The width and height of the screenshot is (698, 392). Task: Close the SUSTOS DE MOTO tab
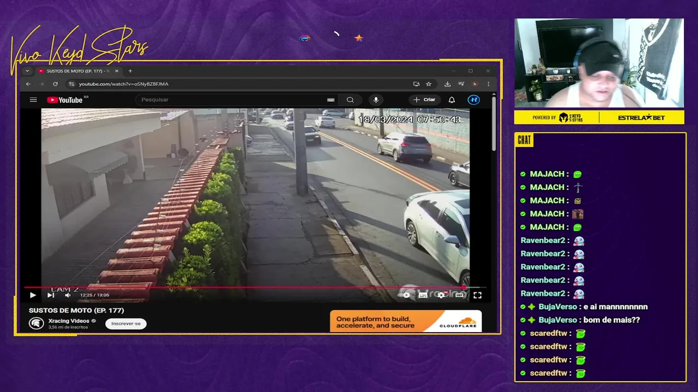[116, 71]
